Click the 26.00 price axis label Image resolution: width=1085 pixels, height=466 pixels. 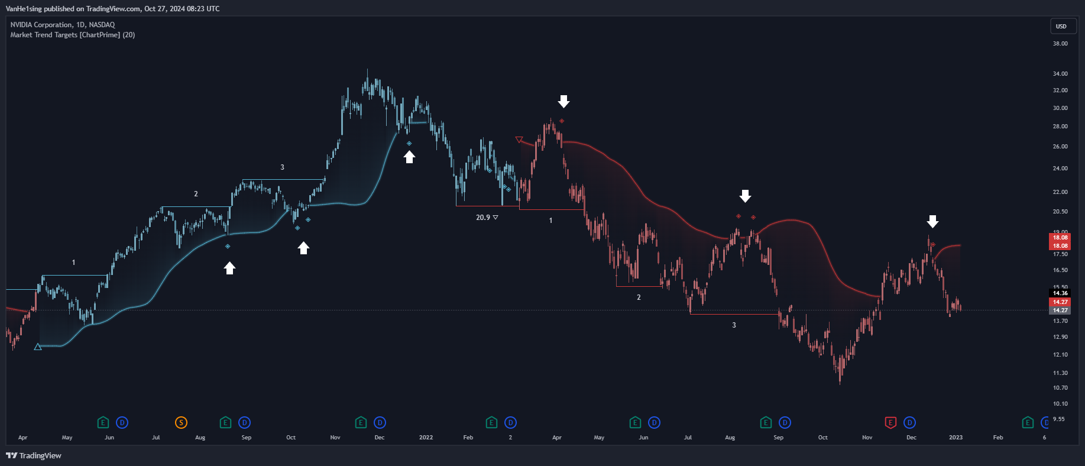tap(1060, 147)
